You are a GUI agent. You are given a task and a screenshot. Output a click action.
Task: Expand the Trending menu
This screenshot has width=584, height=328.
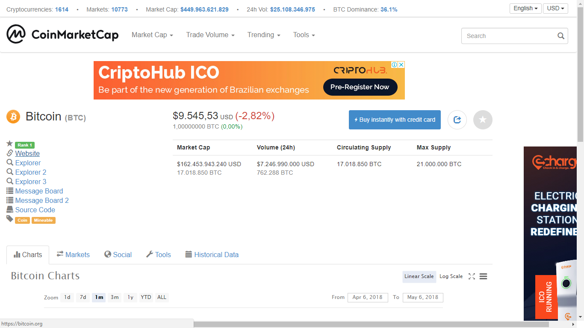pos(264,35)
